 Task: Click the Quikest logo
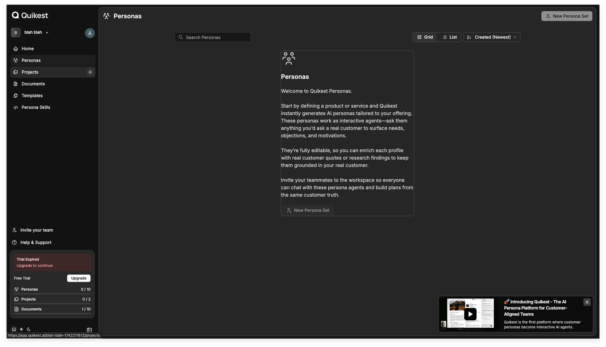pos(30,15)
